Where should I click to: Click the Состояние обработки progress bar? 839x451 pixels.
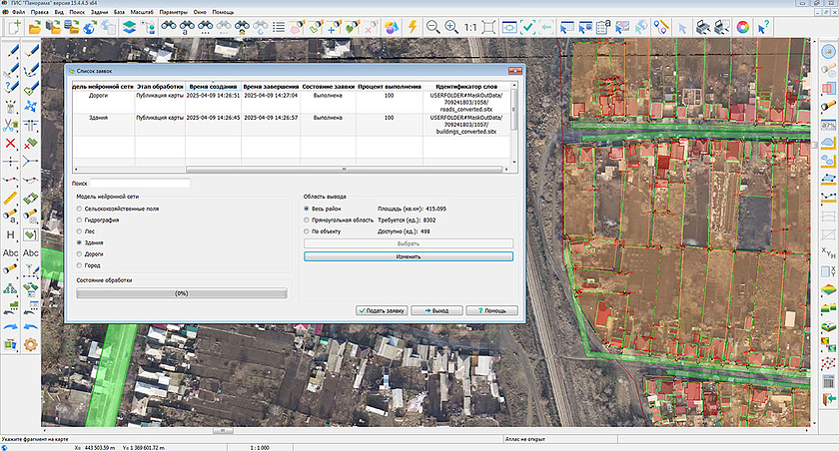click(182, 293)
